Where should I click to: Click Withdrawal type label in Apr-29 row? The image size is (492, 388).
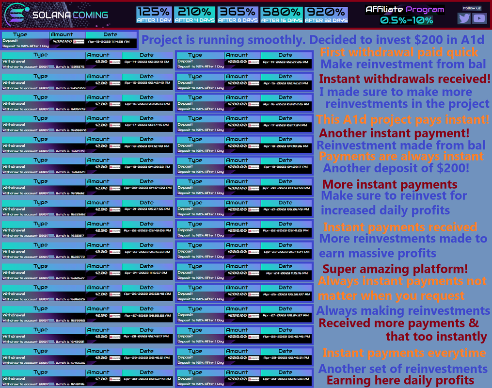coord(14,357)
